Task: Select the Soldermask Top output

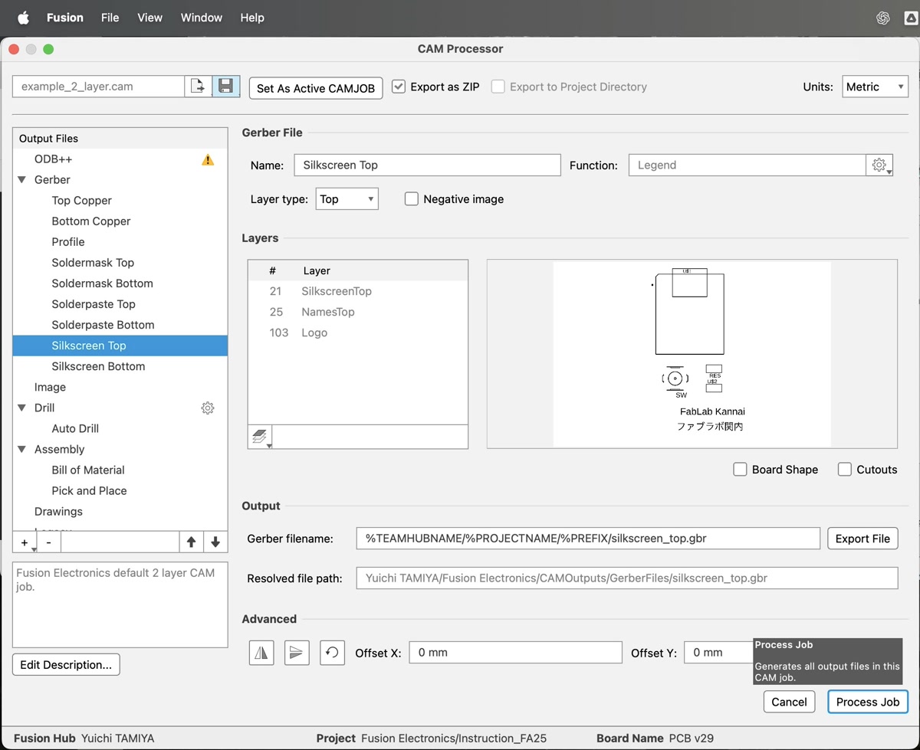Action: [93, 263]
